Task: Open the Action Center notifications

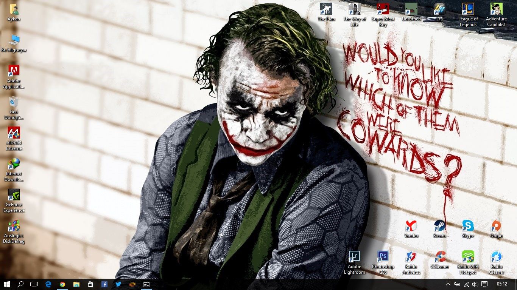Action: tap(484, 284)
